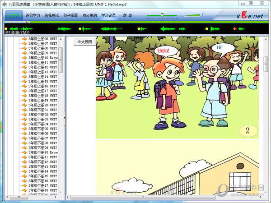
Task: Select lesson text 3年级下册14 UNIT
Action: point(43,171)
